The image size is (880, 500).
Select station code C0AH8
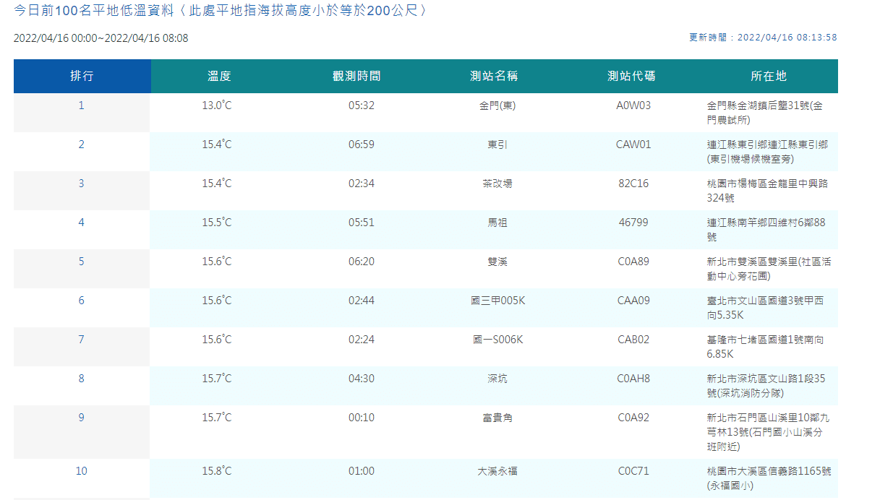click(633, 378)
